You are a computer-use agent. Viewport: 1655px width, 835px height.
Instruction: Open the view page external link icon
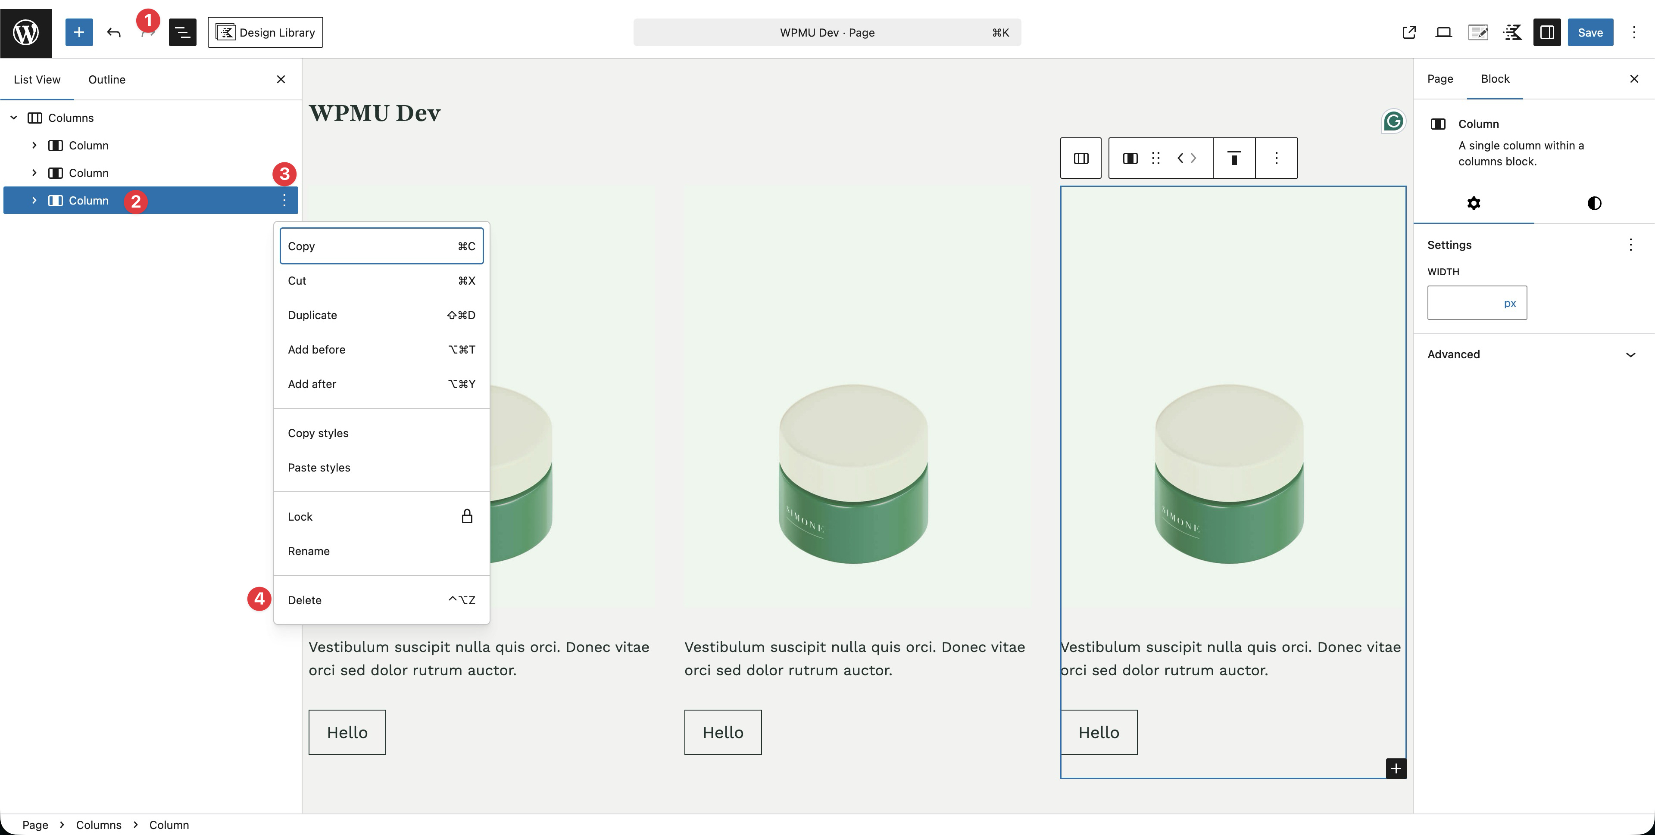(x=1409, y=32)
